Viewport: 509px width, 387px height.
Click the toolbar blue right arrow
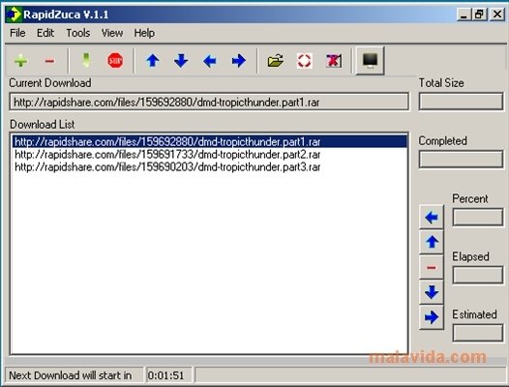(x=239, y=61)
